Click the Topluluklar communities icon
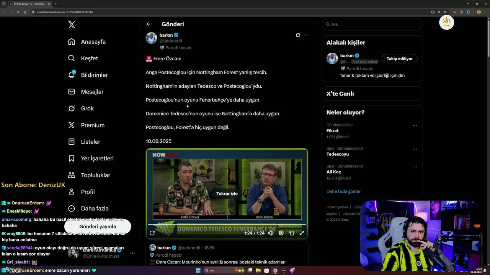Image resolution: width=490 pixels, height=275 pixels. tap(72, 175)
